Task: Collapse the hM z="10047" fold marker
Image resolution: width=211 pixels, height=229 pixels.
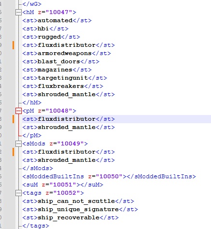Action: 18,13
